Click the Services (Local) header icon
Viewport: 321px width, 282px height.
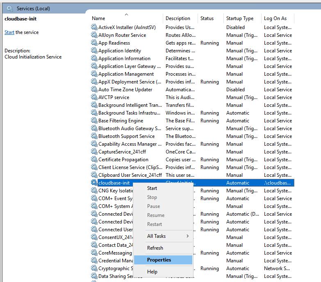[x=10, y=9]
